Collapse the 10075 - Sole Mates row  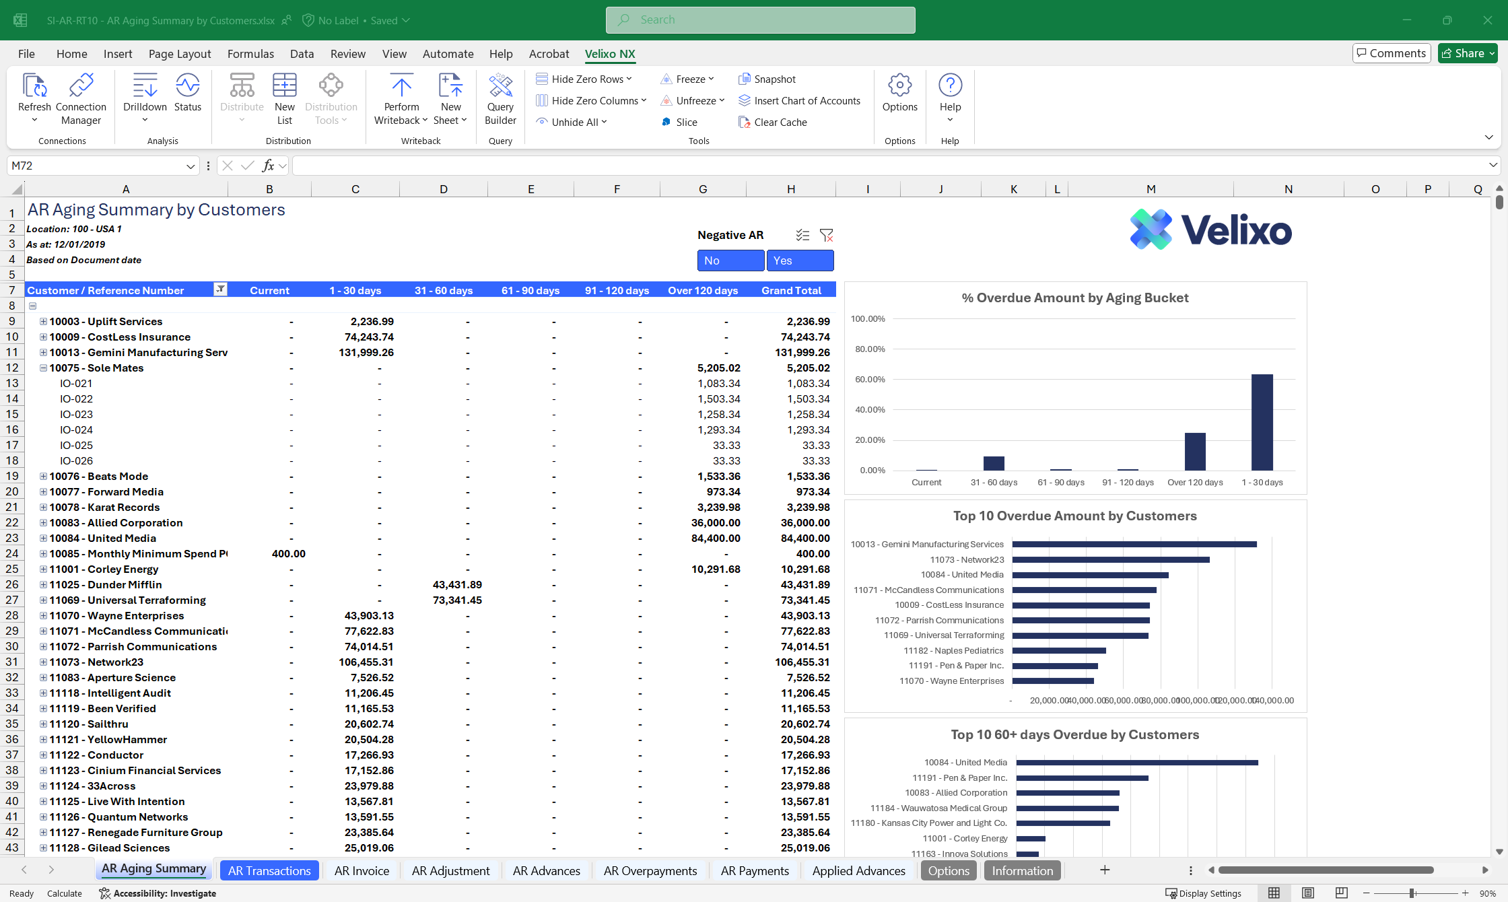tap(43, 368)
